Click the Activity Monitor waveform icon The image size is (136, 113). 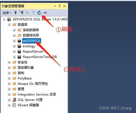pyautogui.click(x=45, y=13)
